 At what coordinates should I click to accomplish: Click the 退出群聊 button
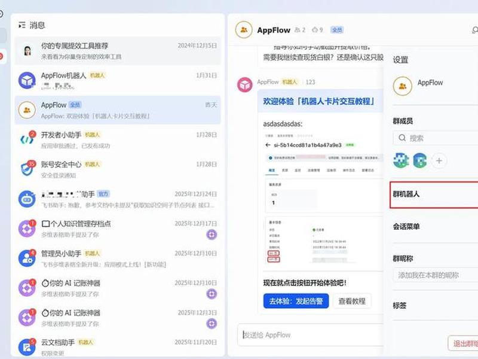(463, 343)
